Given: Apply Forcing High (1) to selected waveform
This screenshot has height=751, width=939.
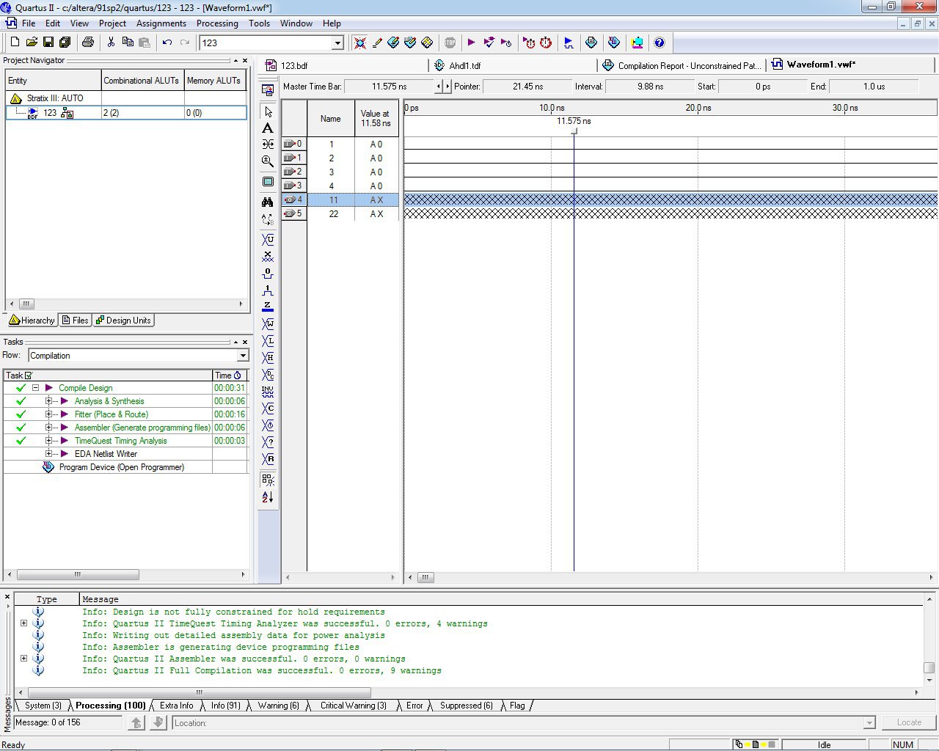Looking at the screenshot, I should click(x=268, y=290).
